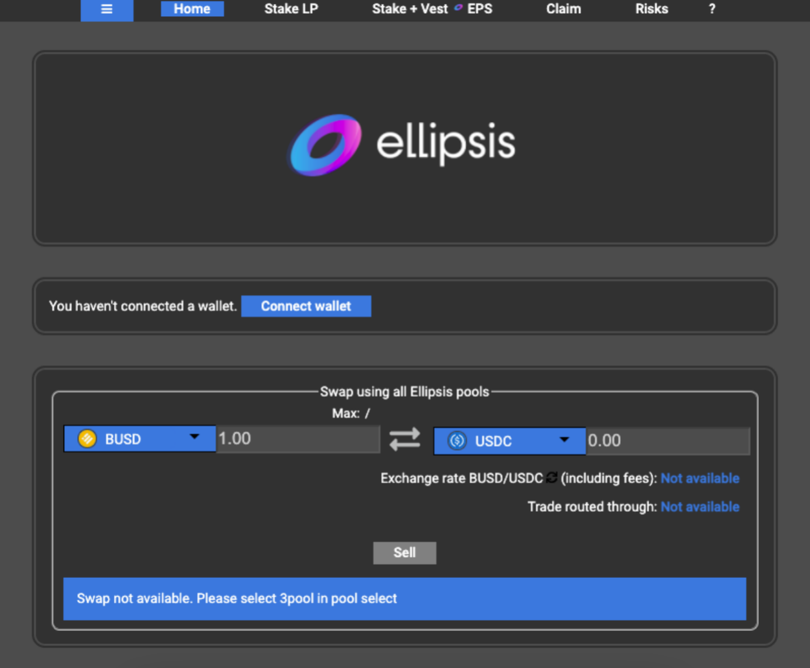Click the Ellipsis ring logo

[x=325, y=145]
